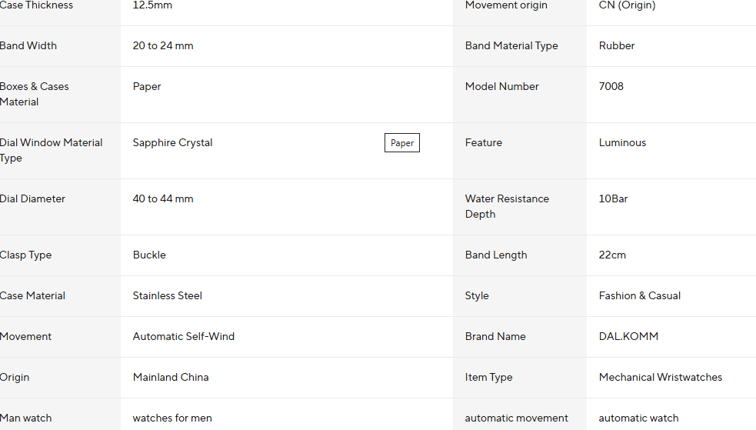Image resolution: width=756 pixels, height=430 pixels.
Task: Click the DAL.KOMM brand name value
Action: 628,336
